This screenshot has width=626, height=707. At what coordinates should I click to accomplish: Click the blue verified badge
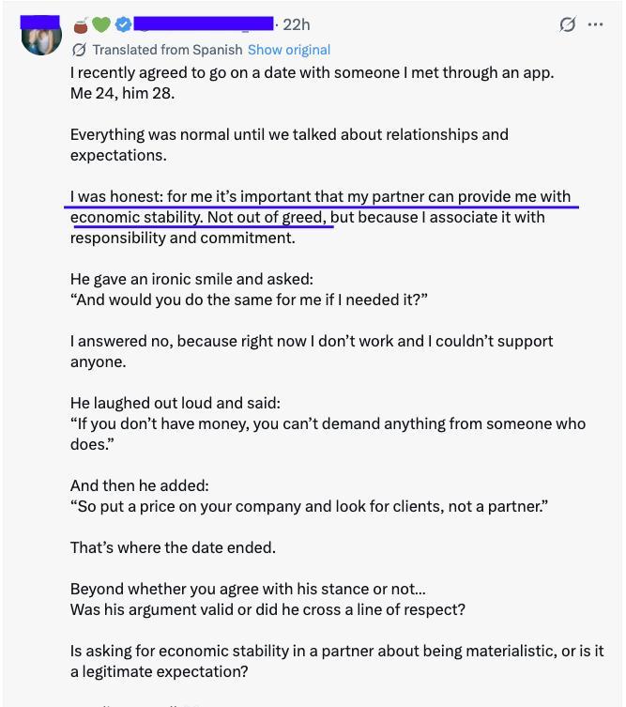[123, 24]
